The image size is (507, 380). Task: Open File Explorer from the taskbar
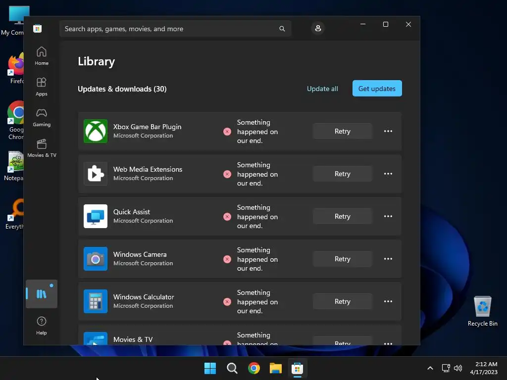pos(276,368)
